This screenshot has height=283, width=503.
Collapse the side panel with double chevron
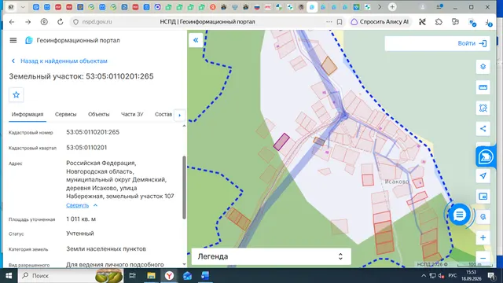(196, 40)
